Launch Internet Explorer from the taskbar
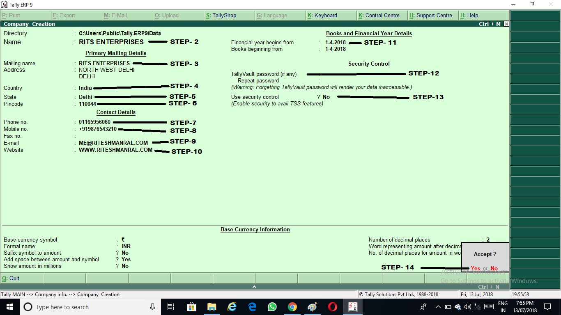Viewport: 561px width, 315px height. coord(232,307)
